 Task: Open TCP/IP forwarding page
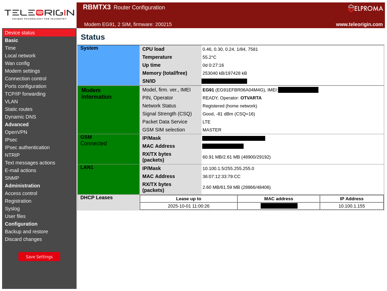point(25,94)
